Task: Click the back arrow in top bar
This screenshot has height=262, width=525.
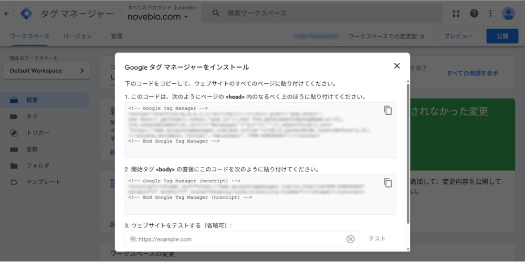Action: coord(6,14)
